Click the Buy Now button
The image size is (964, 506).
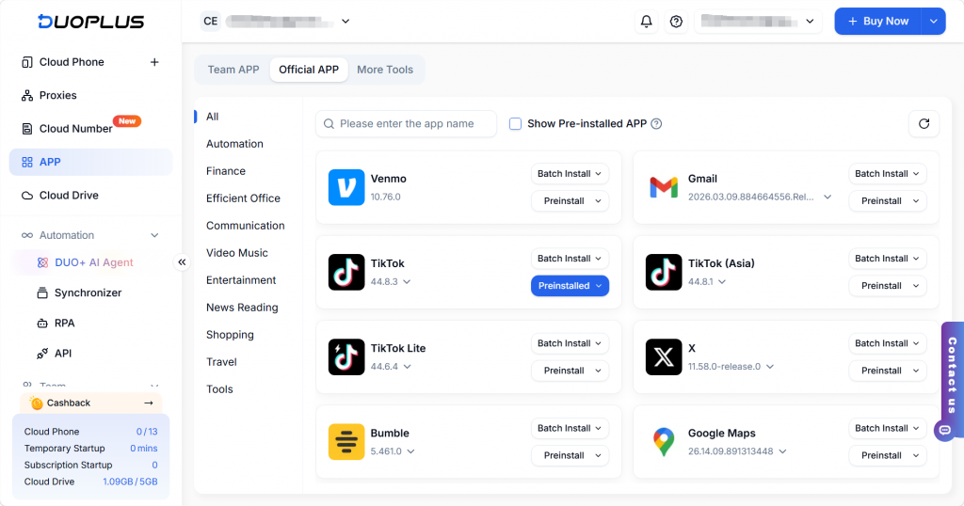878,22
